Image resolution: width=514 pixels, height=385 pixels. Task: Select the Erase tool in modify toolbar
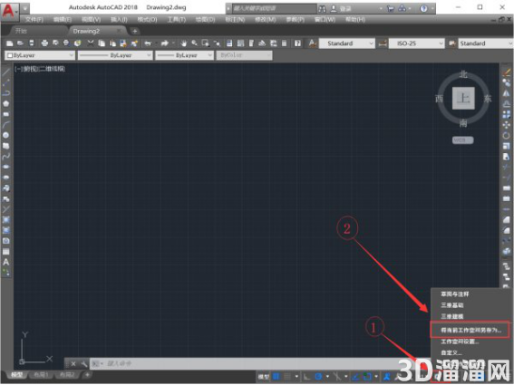tap(507, 72)
